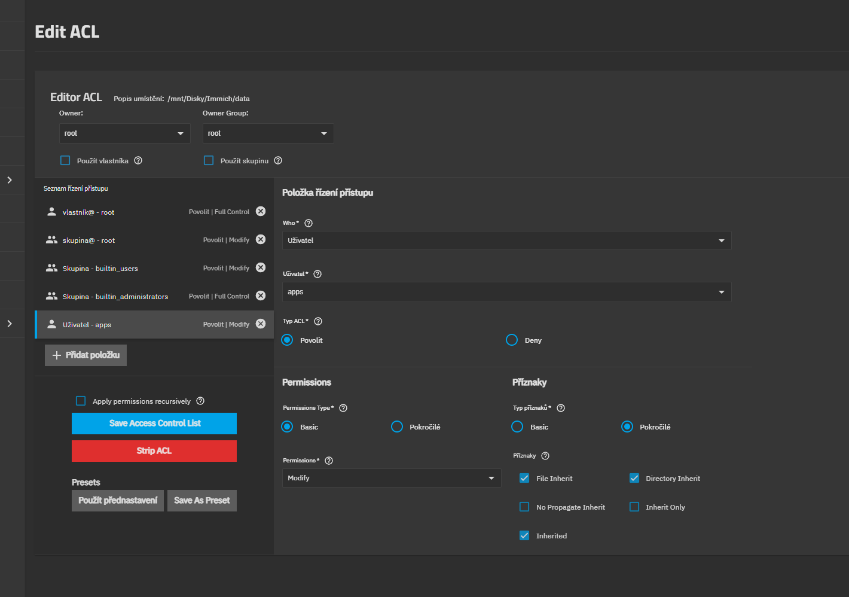
Task: Select the Deny ACL type
Action: point(512,340)
